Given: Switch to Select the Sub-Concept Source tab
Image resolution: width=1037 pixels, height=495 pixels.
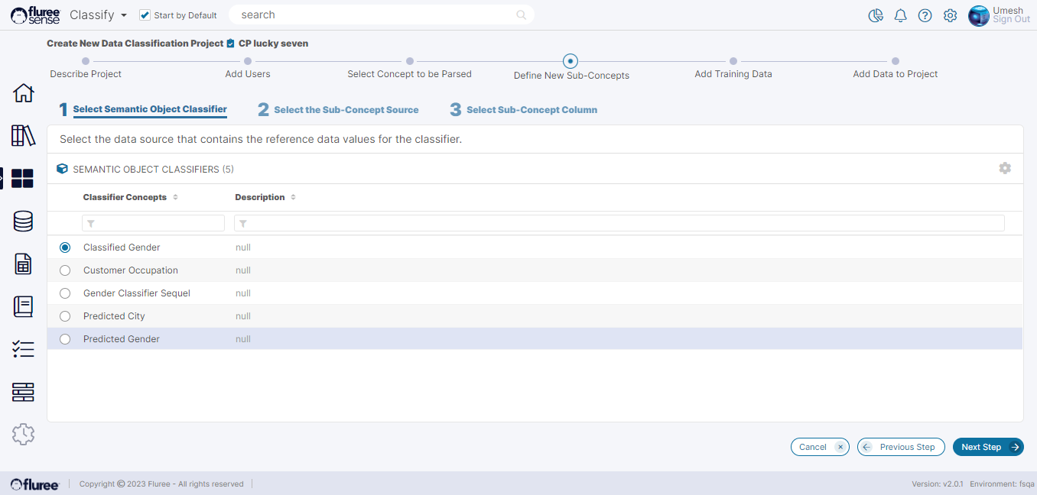Looking at the screenshot, I should coord(346,110).
